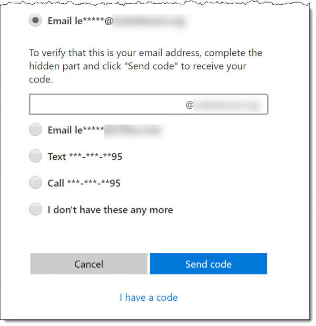Click the 'I don't have these any more' text
316x326 pixels.
(110, 210)
